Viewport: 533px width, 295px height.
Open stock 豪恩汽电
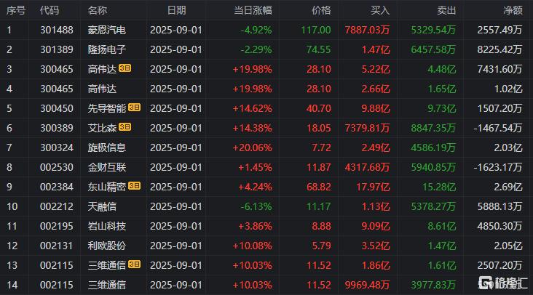coord(107,31)
